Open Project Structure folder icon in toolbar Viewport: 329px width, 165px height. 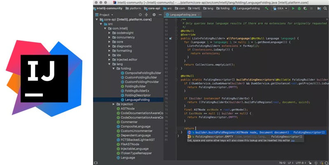coord(319,8)
